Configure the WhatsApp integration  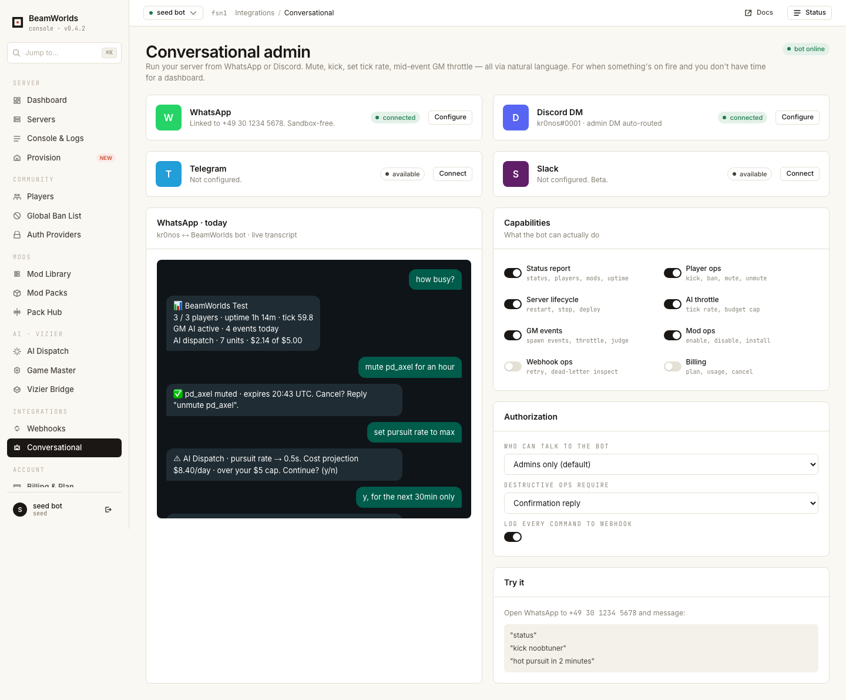450,117
